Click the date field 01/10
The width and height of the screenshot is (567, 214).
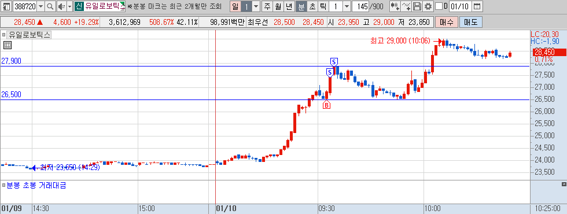pyautogui.click(x=461, y=6)
